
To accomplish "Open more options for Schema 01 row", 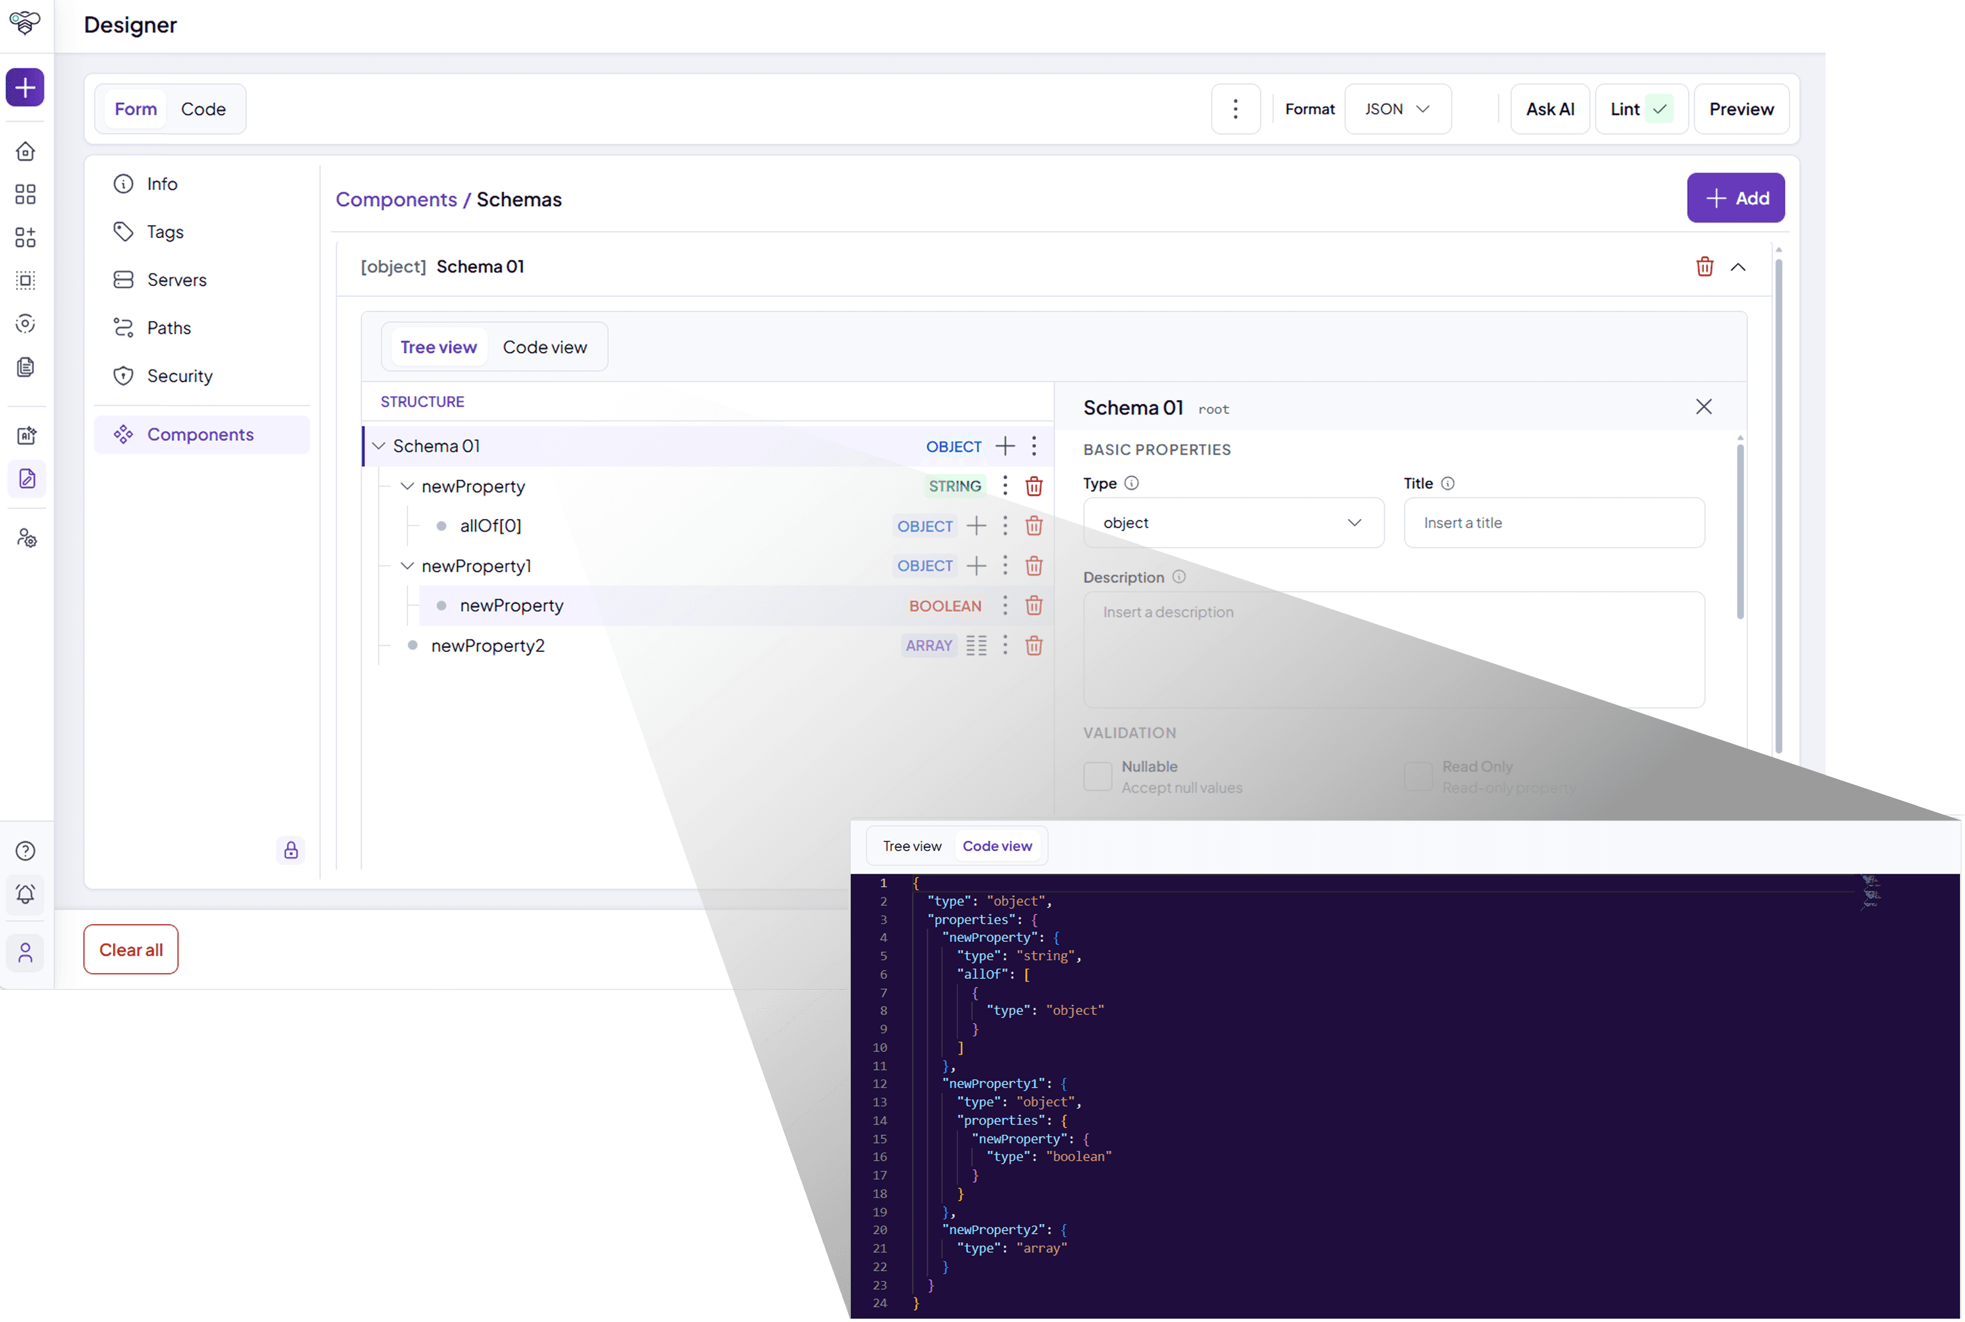I will tap(1035, 447).
